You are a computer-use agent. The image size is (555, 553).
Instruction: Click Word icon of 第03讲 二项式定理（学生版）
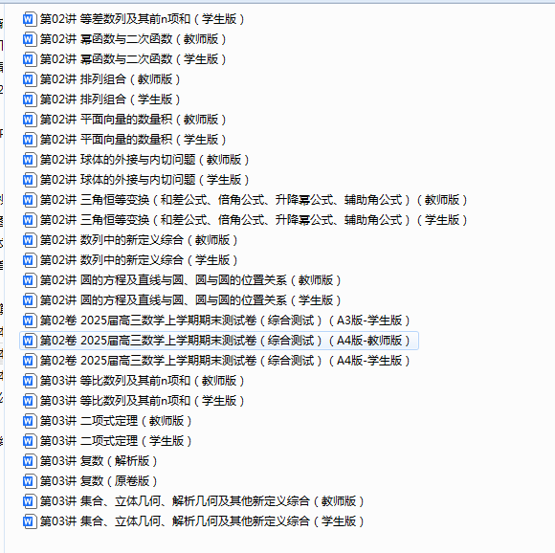click(x=30, y=441)
